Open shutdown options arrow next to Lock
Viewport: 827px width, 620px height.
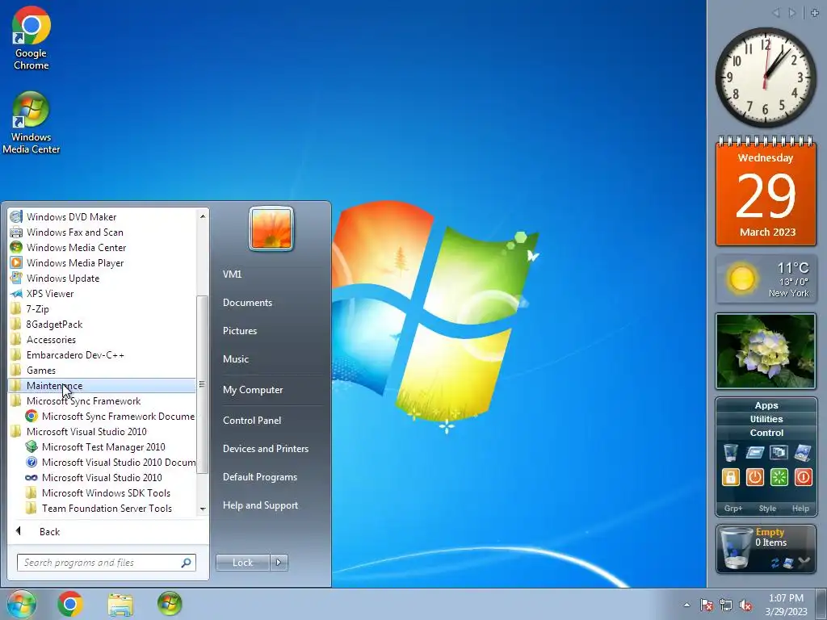coord(279,563)
